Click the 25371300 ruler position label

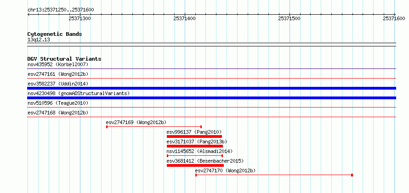pyautogui.click(x=80, y=18)
